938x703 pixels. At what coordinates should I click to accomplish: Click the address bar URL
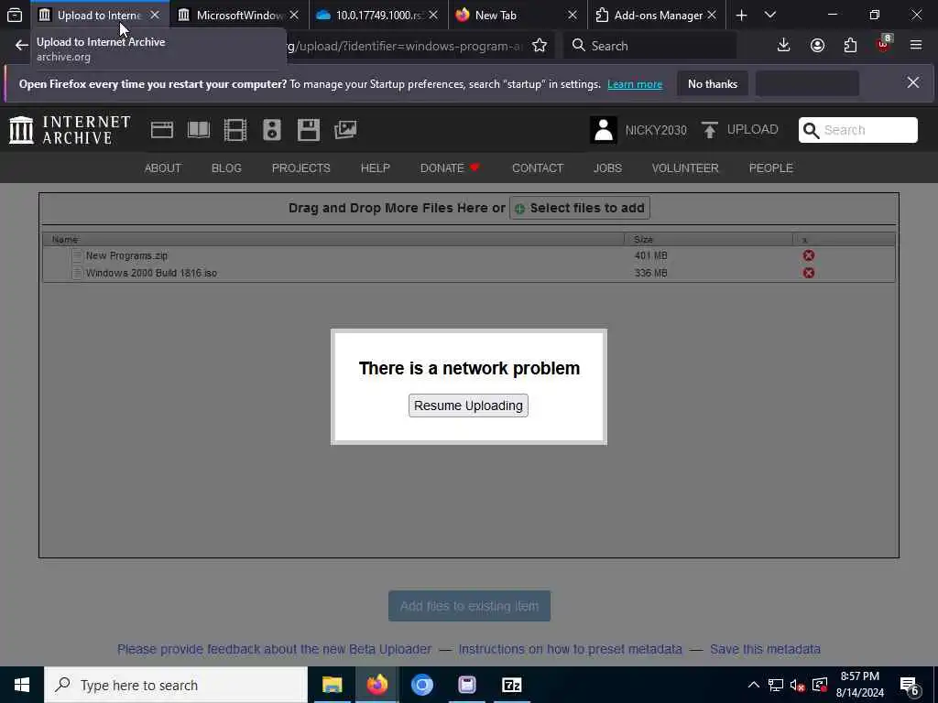407,46
